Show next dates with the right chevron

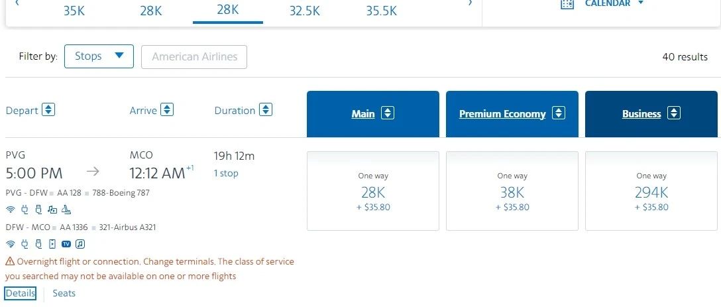(x=471, y=4)
